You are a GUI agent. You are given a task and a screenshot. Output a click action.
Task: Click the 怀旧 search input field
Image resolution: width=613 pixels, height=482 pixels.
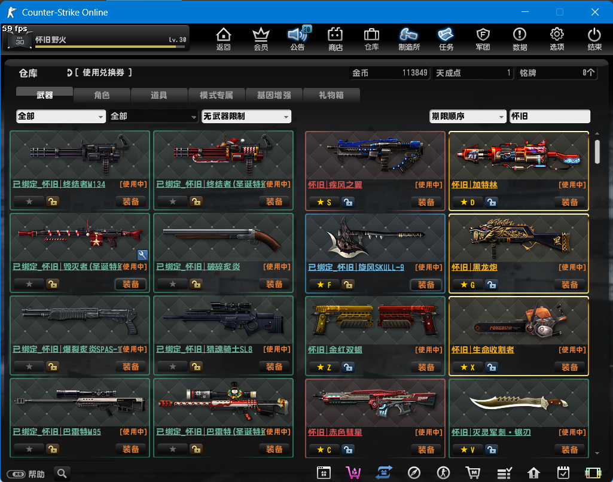[550, 116]
